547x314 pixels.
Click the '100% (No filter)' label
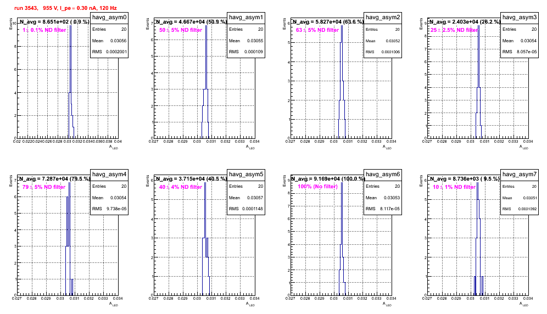tap(317, 187)
